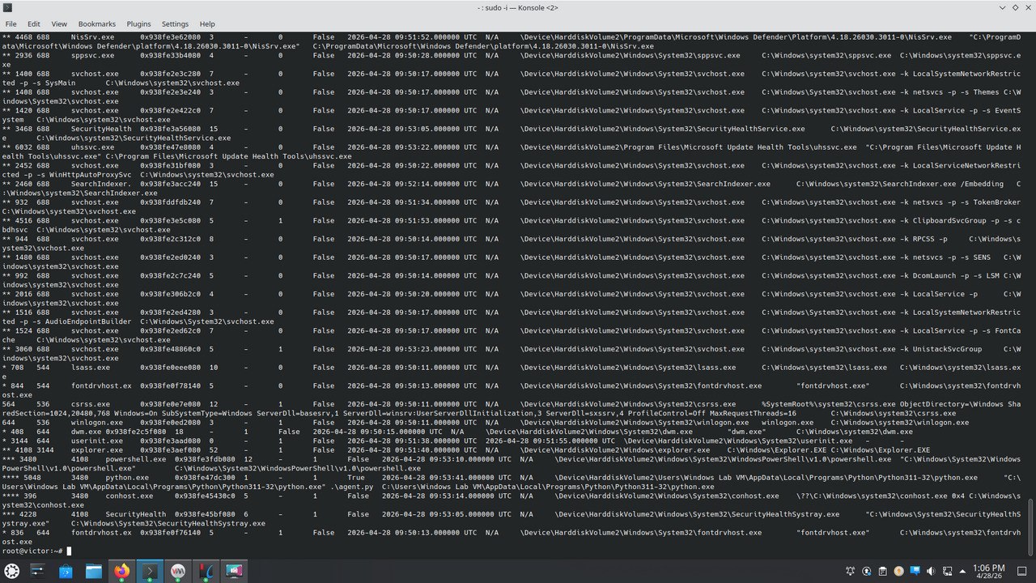Launch Discover software center from taskbar
Viewport: 1036px width, 583px height.
click(66, 572)
